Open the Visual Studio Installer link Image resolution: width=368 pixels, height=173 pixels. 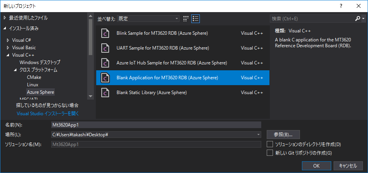48,114
